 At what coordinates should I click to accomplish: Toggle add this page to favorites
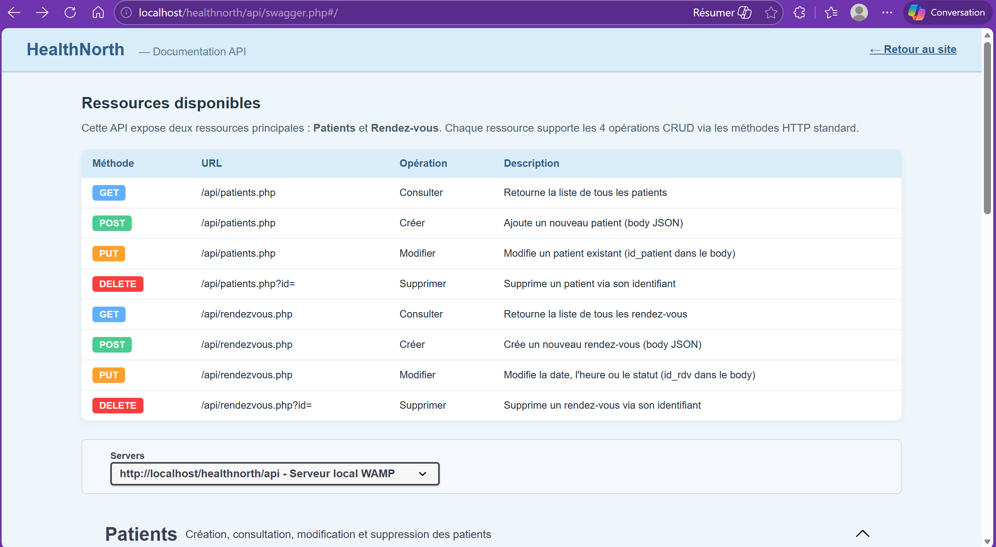tap(770, 12)
